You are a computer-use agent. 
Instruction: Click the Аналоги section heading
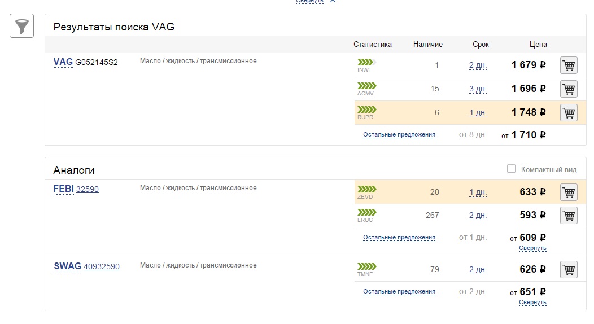click(73, 170)
